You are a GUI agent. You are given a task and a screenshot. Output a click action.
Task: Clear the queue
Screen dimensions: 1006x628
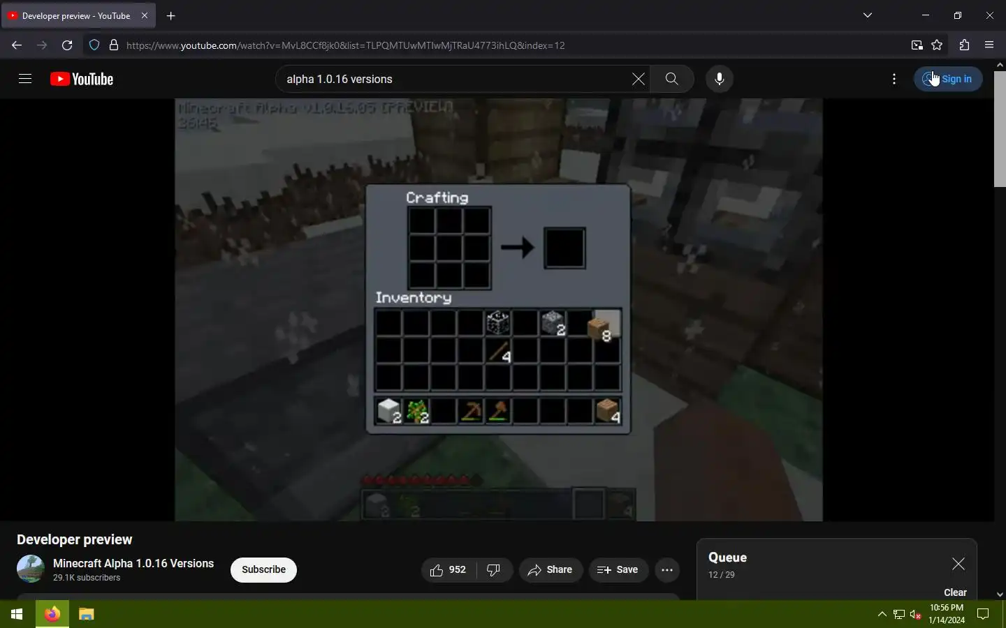955,592
